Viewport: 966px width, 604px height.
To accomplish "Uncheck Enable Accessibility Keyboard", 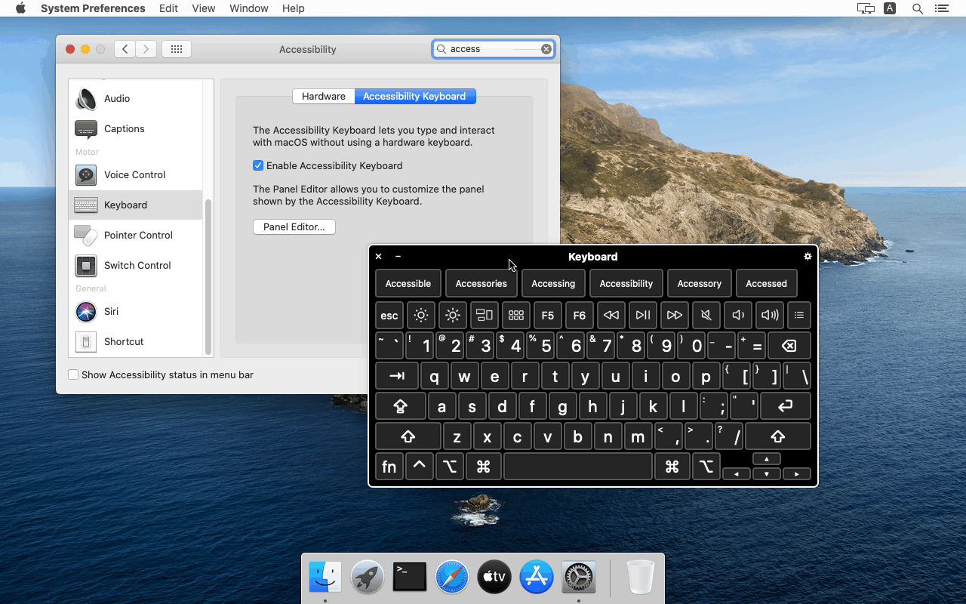I will (258, 165).
